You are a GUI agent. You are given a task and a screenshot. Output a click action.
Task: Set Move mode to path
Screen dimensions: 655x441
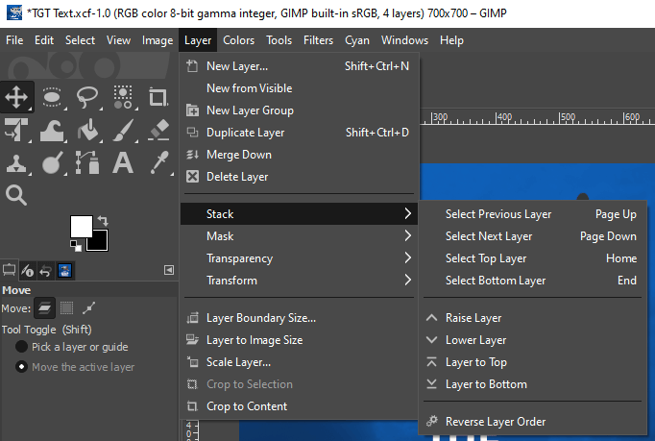(88, 308)
